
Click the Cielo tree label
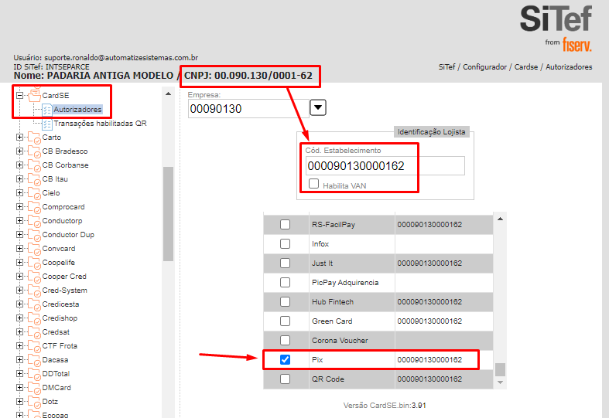pos(51,193)
